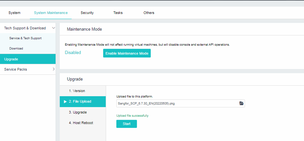Click the Start button to begin upgrade
Screen dimensions: 304x141
pos(126,124)
